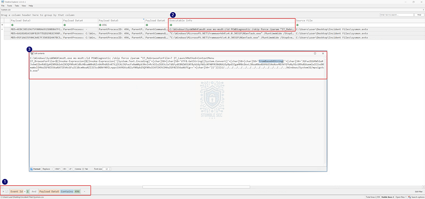Click the highlighted FromBase64String text
425x199 pixels.
[271, 61]
